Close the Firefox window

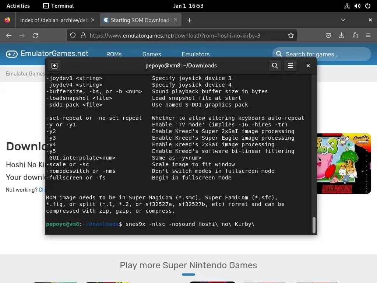point(370,20)
